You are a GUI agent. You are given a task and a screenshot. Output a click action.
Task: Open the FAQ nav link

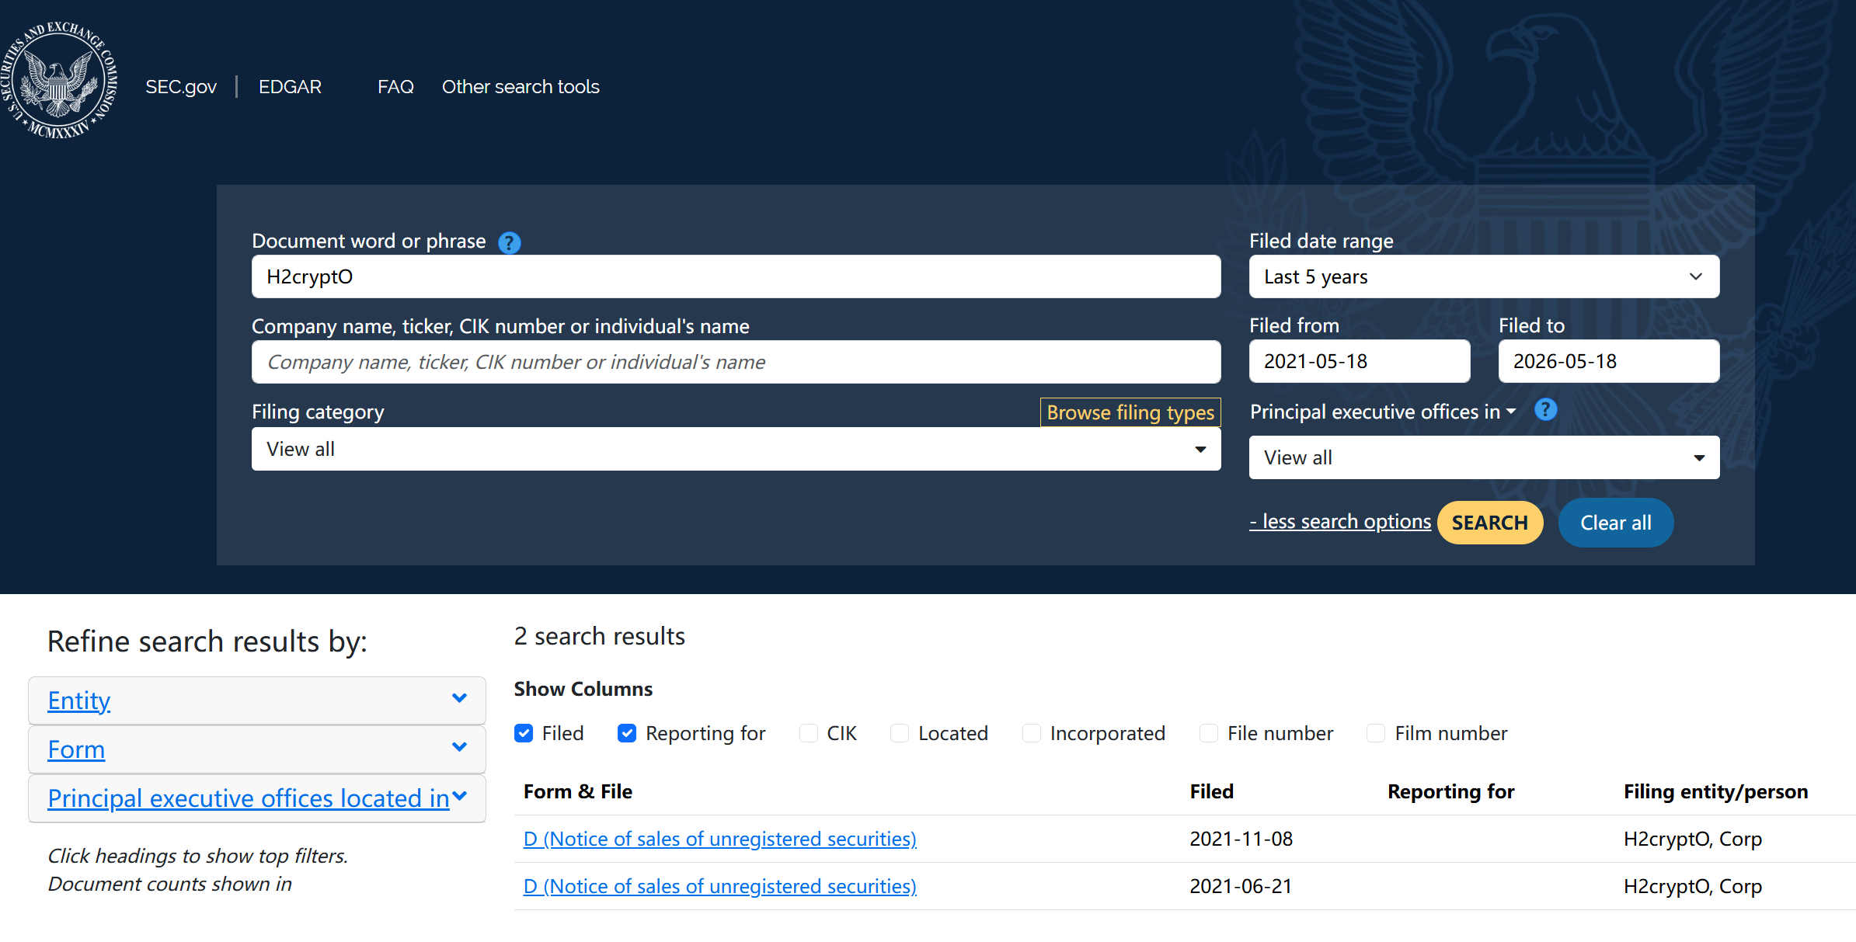(395, 87)
